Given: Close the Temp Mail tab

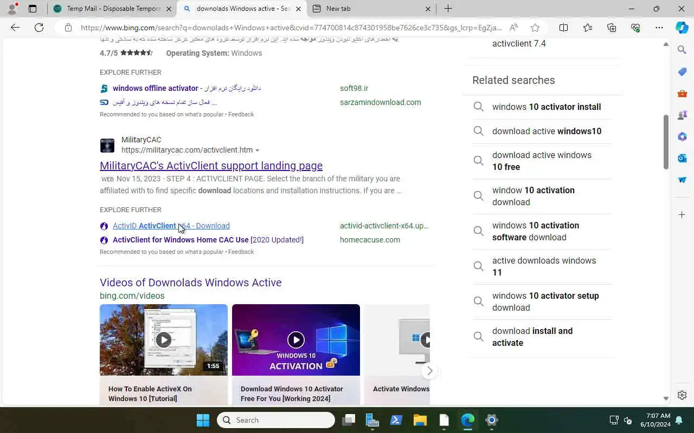Looking at the screenshot, I should click(169, 9).
